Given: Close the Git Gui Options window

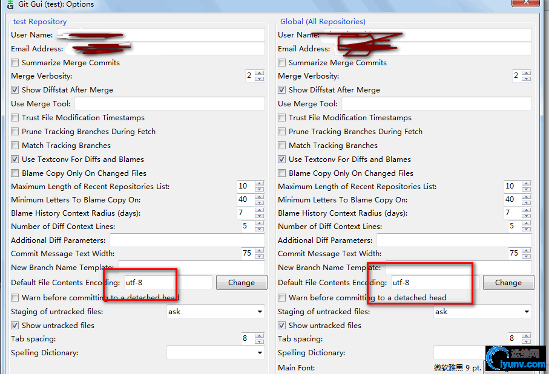Looking at the screenshot, I should [525, 3].
